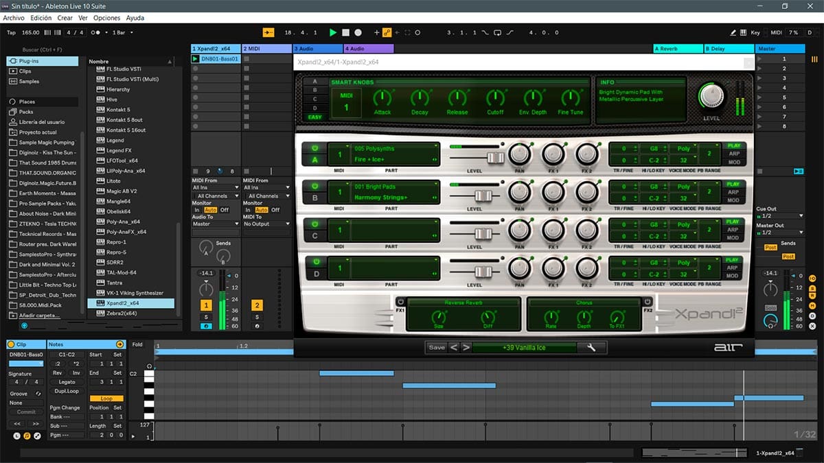
Task: Go to previous preset arrow
Action: pos(454,347)
